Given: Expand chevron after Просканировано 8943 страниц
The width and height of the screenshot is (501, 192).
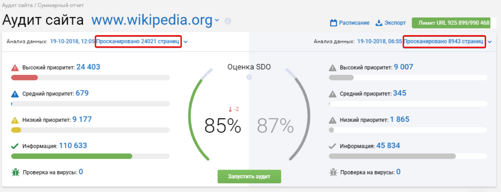Looking at the screenshot, I should 490,42.
